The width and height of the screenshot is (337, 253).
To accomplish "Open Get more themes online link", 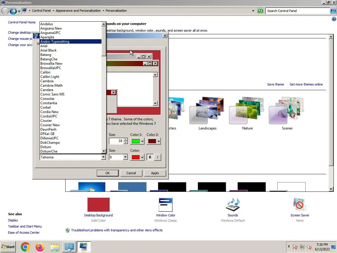I will (306, 84).
